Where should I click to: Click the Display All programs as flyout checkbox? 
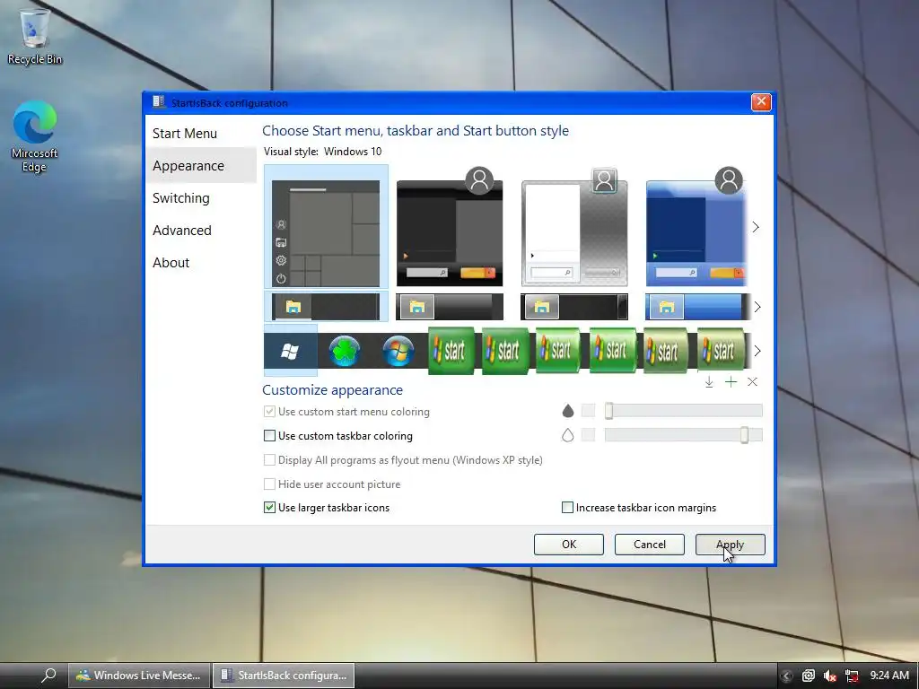[269, 460]
